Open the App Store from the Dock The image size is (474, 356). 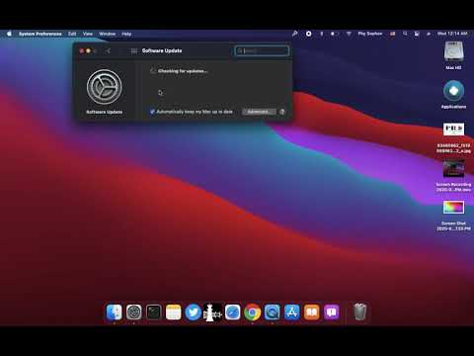coord(292,311)
